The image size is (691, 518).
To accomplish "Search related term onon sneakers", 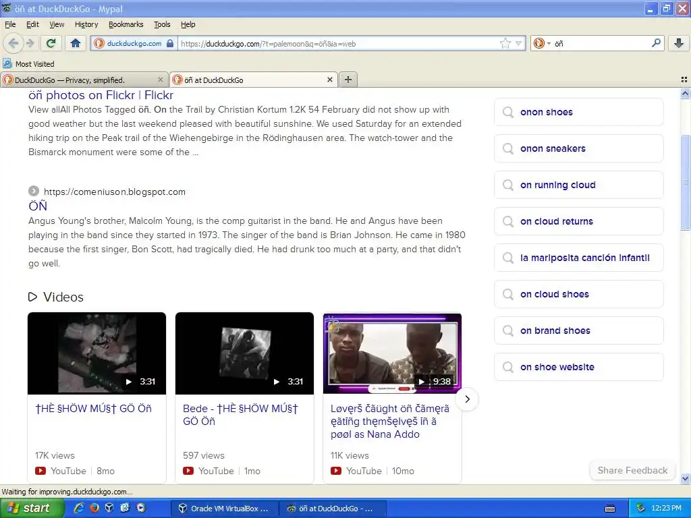I will [578, 148].
